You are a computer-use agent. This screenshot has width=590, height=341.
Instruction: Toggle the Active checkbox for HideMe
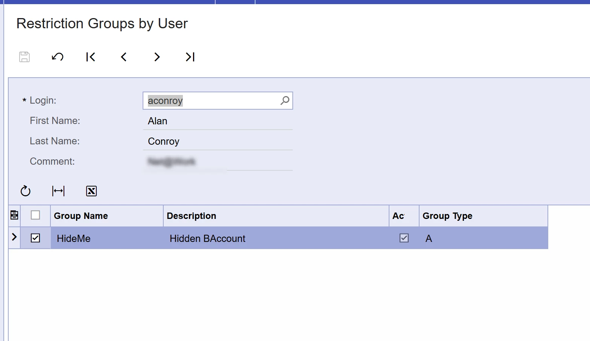point(404,238)
